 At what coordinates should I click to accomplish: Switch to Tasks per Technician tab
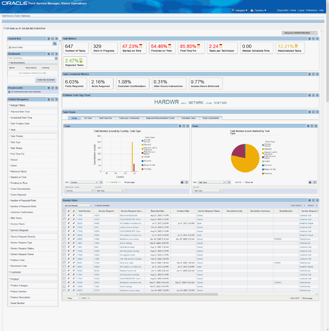click(x=129, y=118)
